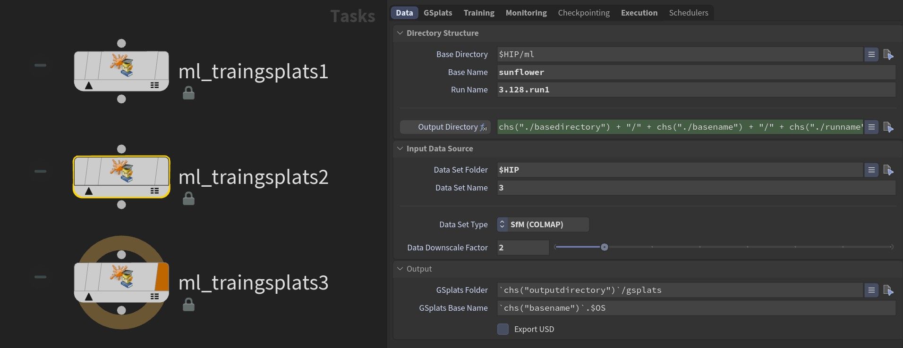The width and height of the screenshot is (903, 348).
Task: Open the file browser for Output Directory
Action: [x=888, y=127]
